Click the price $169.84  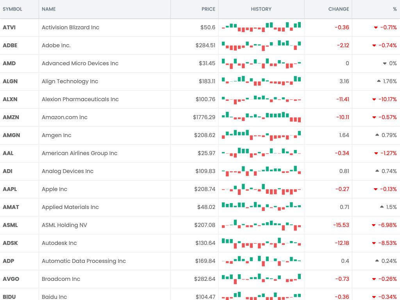205,261
